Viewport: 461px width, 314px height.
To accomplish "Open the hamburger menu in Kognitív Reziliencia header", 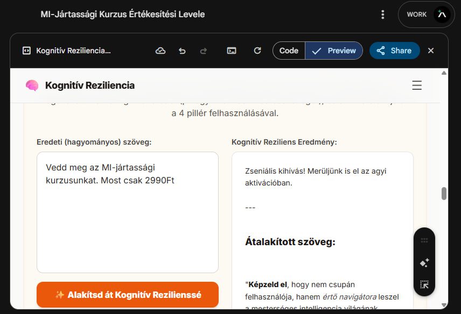I will click(416, 85).
